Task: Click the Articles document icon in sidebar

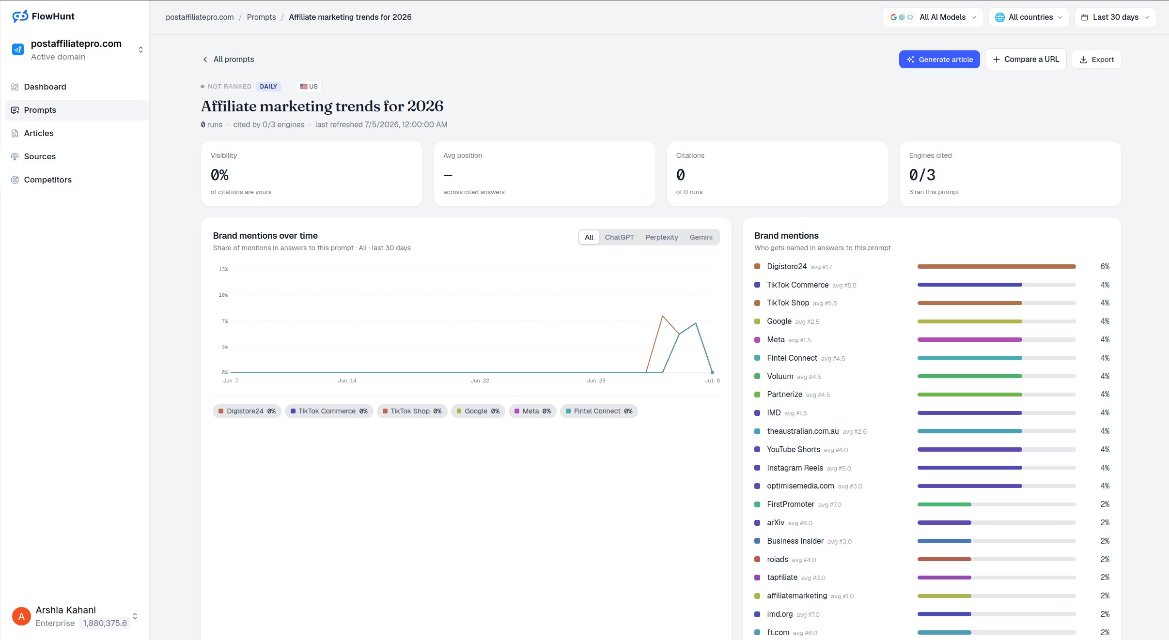Action: click(15, 133)
